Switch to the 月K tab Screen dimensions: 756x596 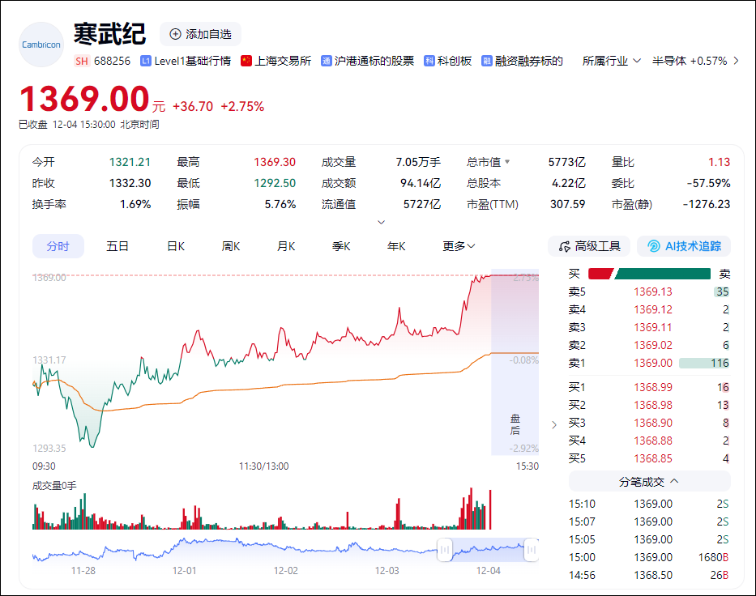pyautogui.click(x=286, y=246)
